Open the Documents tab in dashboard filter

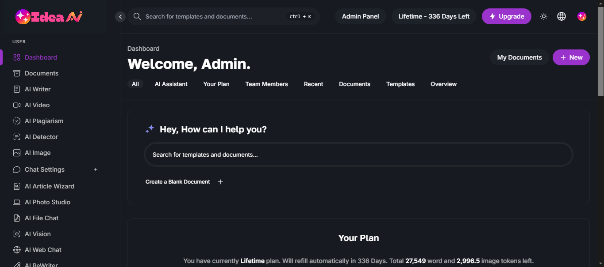[355, 84]
